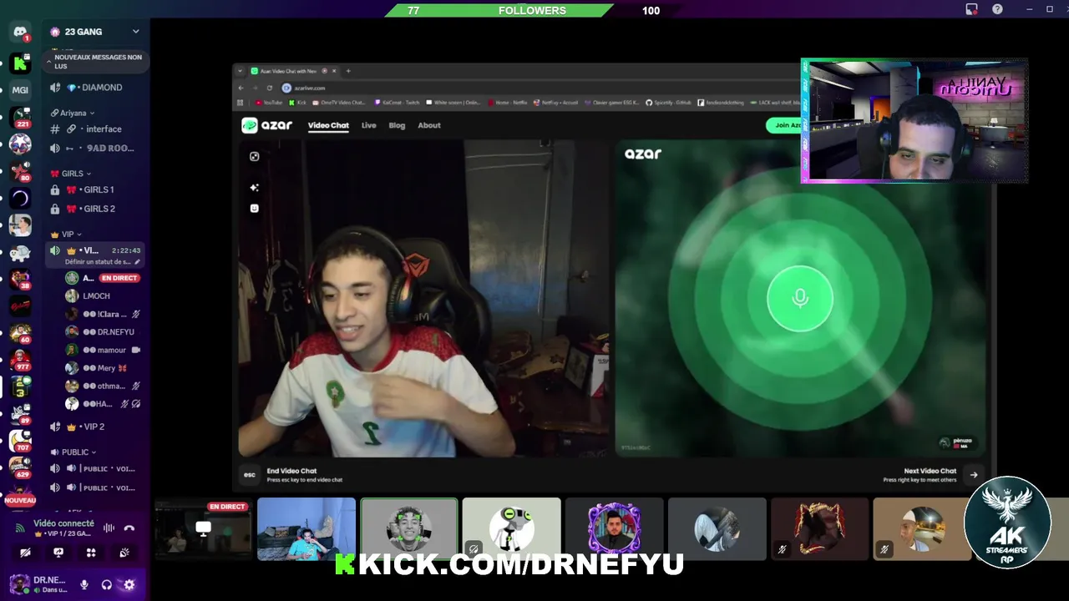Screen dimensions: 1069x601
Task: Collapse the PUBLIC category
Action: pyautogui.click(x=73, y=452)
